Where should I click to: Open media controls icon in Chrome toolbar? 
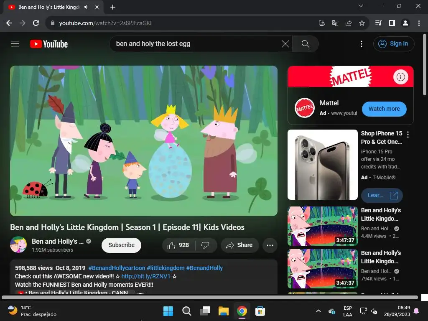[x=379, y=23]
